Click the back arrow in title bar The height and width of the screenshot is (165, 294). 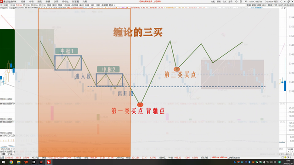281,1
